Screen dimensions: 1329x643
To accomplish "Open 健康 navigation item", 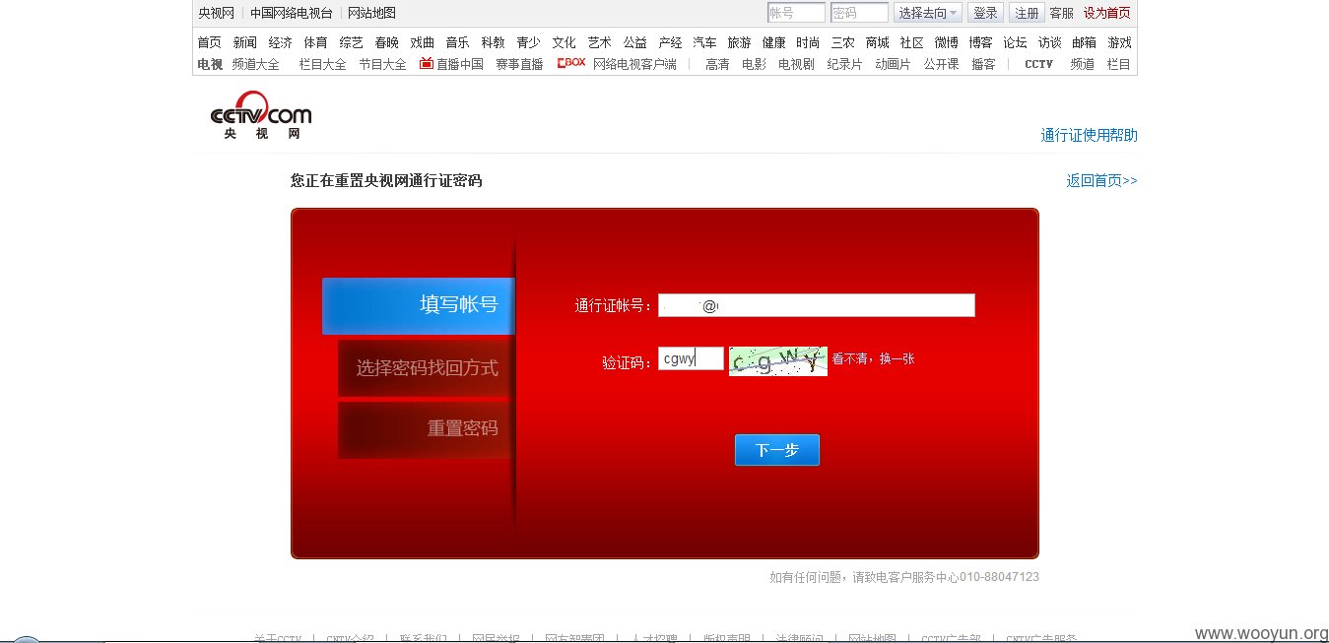I will point(773,42).
